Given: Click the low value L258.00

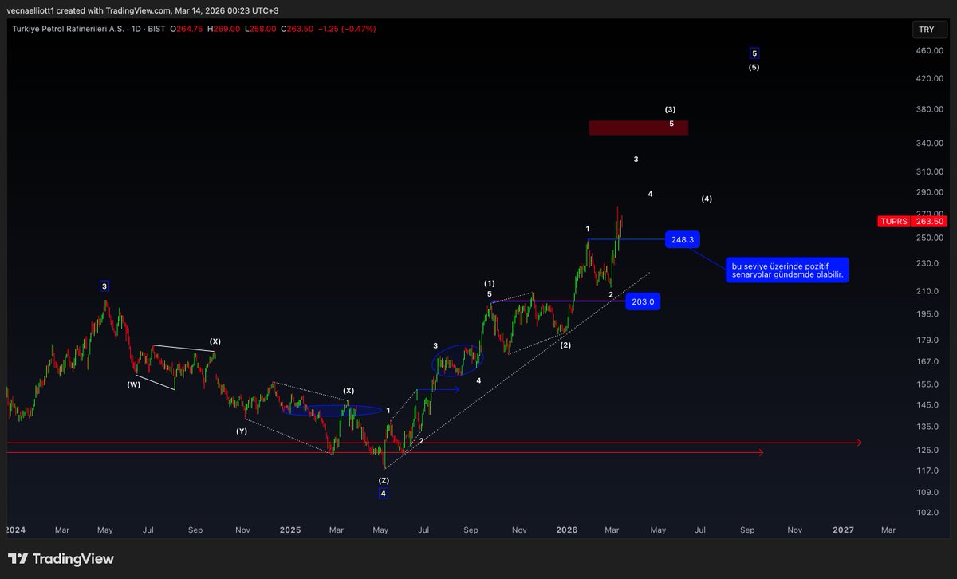Looking at the screenshot, I should (x=260, y=29).
